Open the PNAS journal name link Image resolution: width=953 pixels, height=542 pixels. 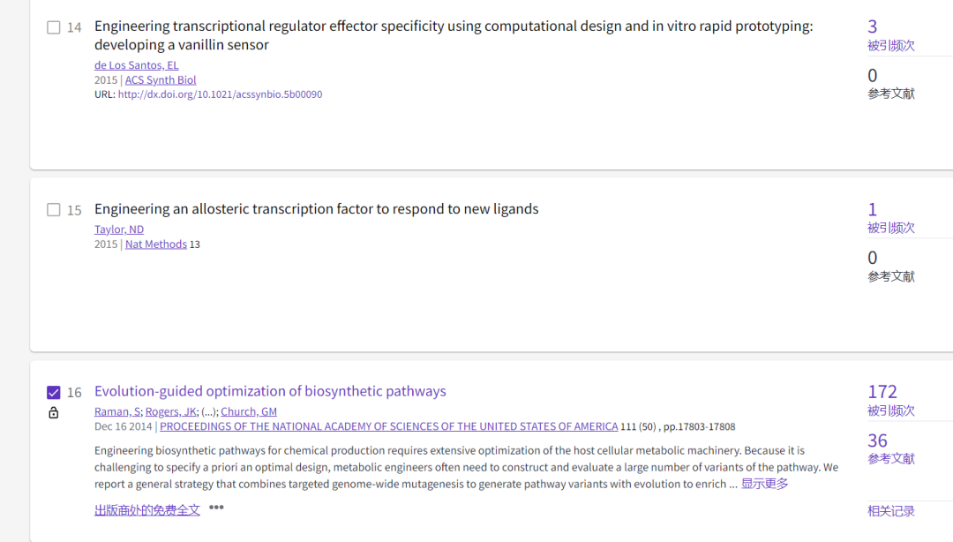388,426
